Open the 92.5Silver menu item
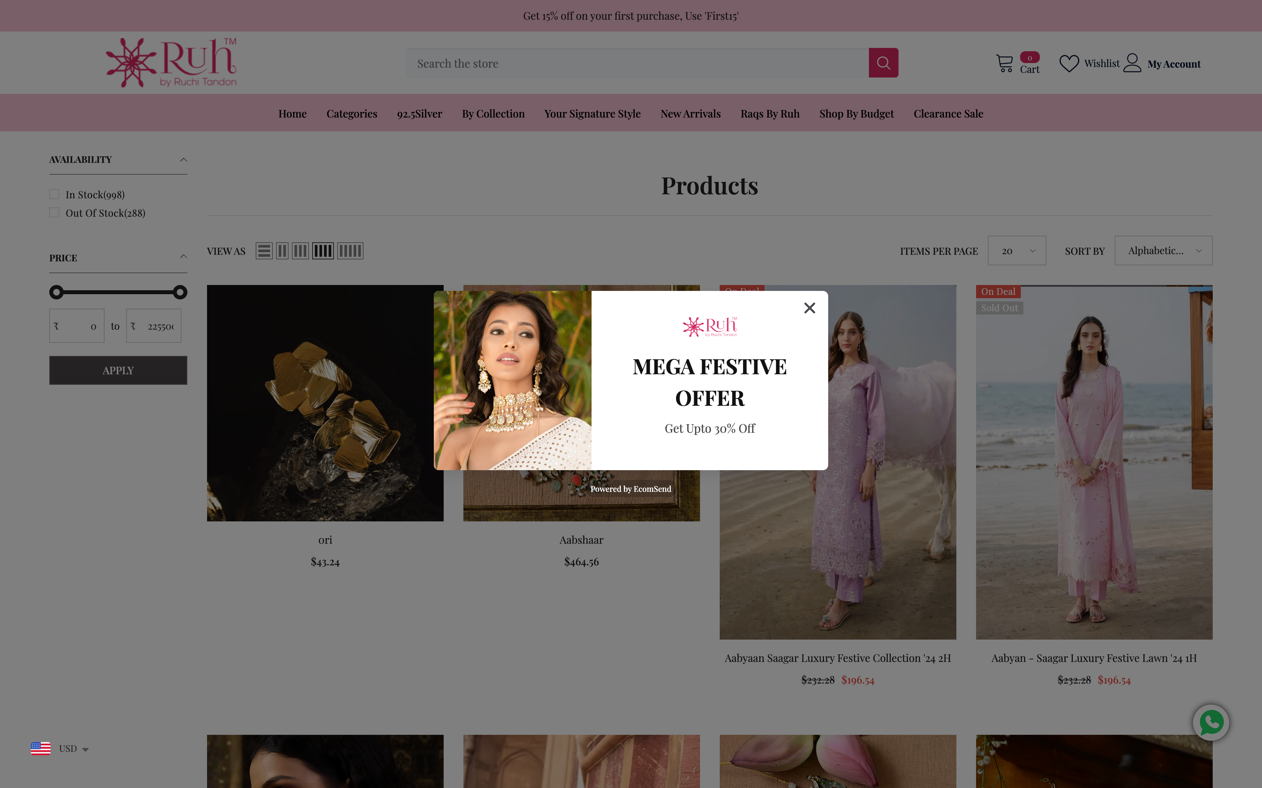Viewport: 1262px width, 788px height. pos(419,114)
